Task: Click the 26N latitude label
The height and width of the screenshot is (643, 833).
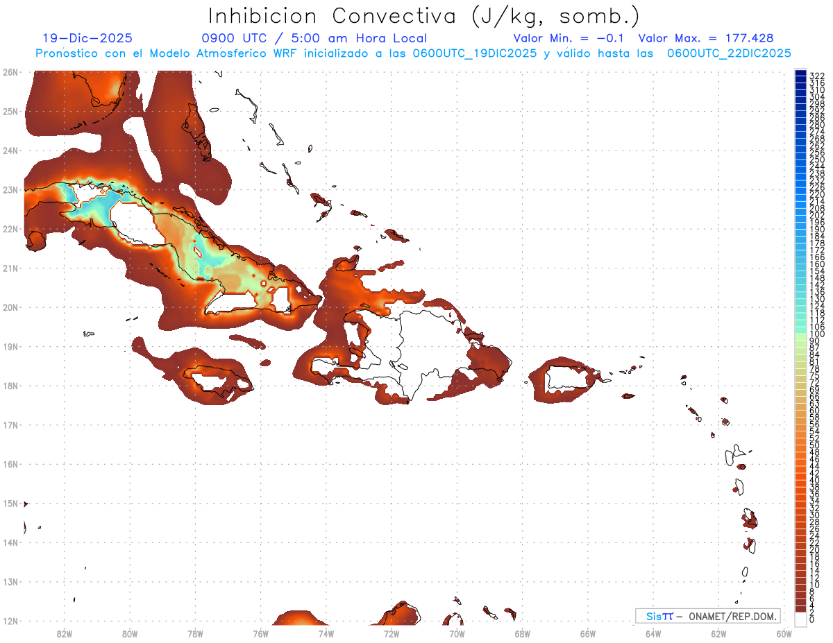Action: [10, 72]
